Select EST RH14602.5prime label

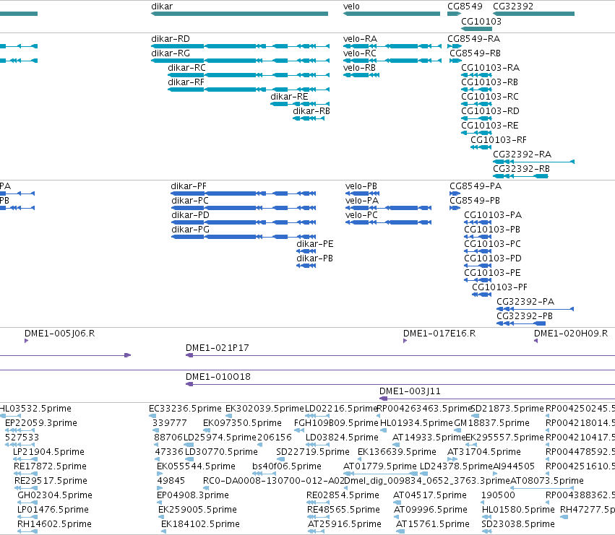tap(54, 524)
